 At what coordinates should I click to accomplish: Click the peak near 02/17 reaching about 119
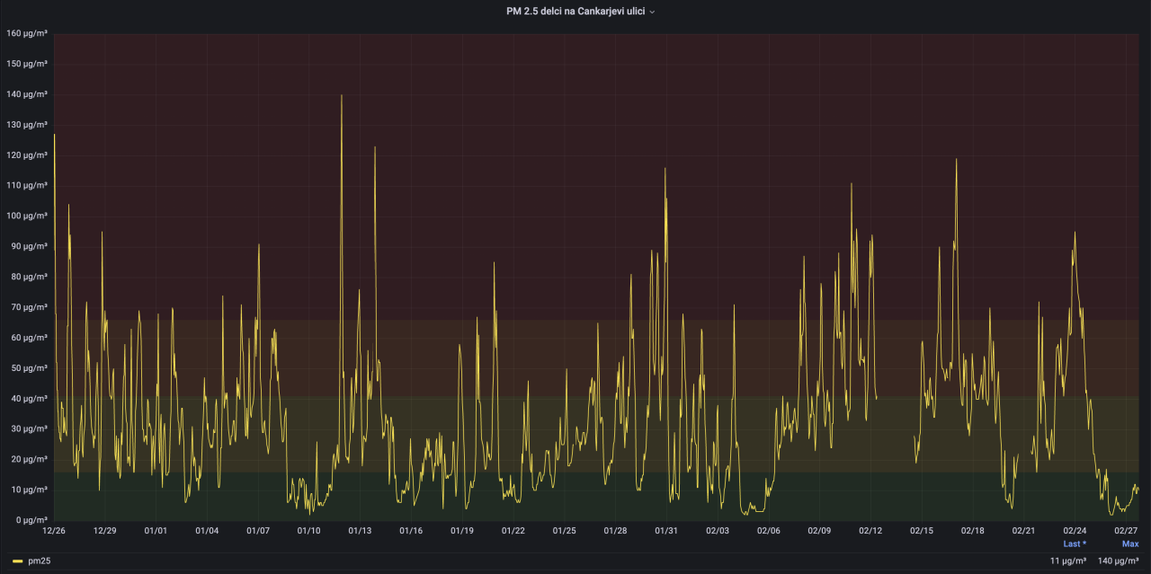[x=956, y=160]
